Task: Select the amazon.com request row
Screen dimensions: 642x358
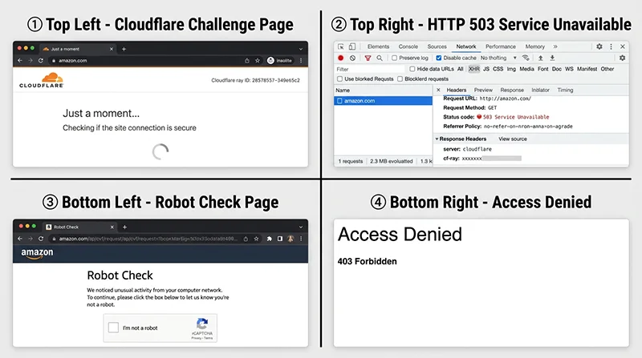Action: coord(384,101)
